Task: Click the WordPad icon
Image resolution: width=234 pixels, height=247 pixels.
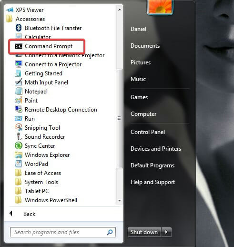Action: 19,164
